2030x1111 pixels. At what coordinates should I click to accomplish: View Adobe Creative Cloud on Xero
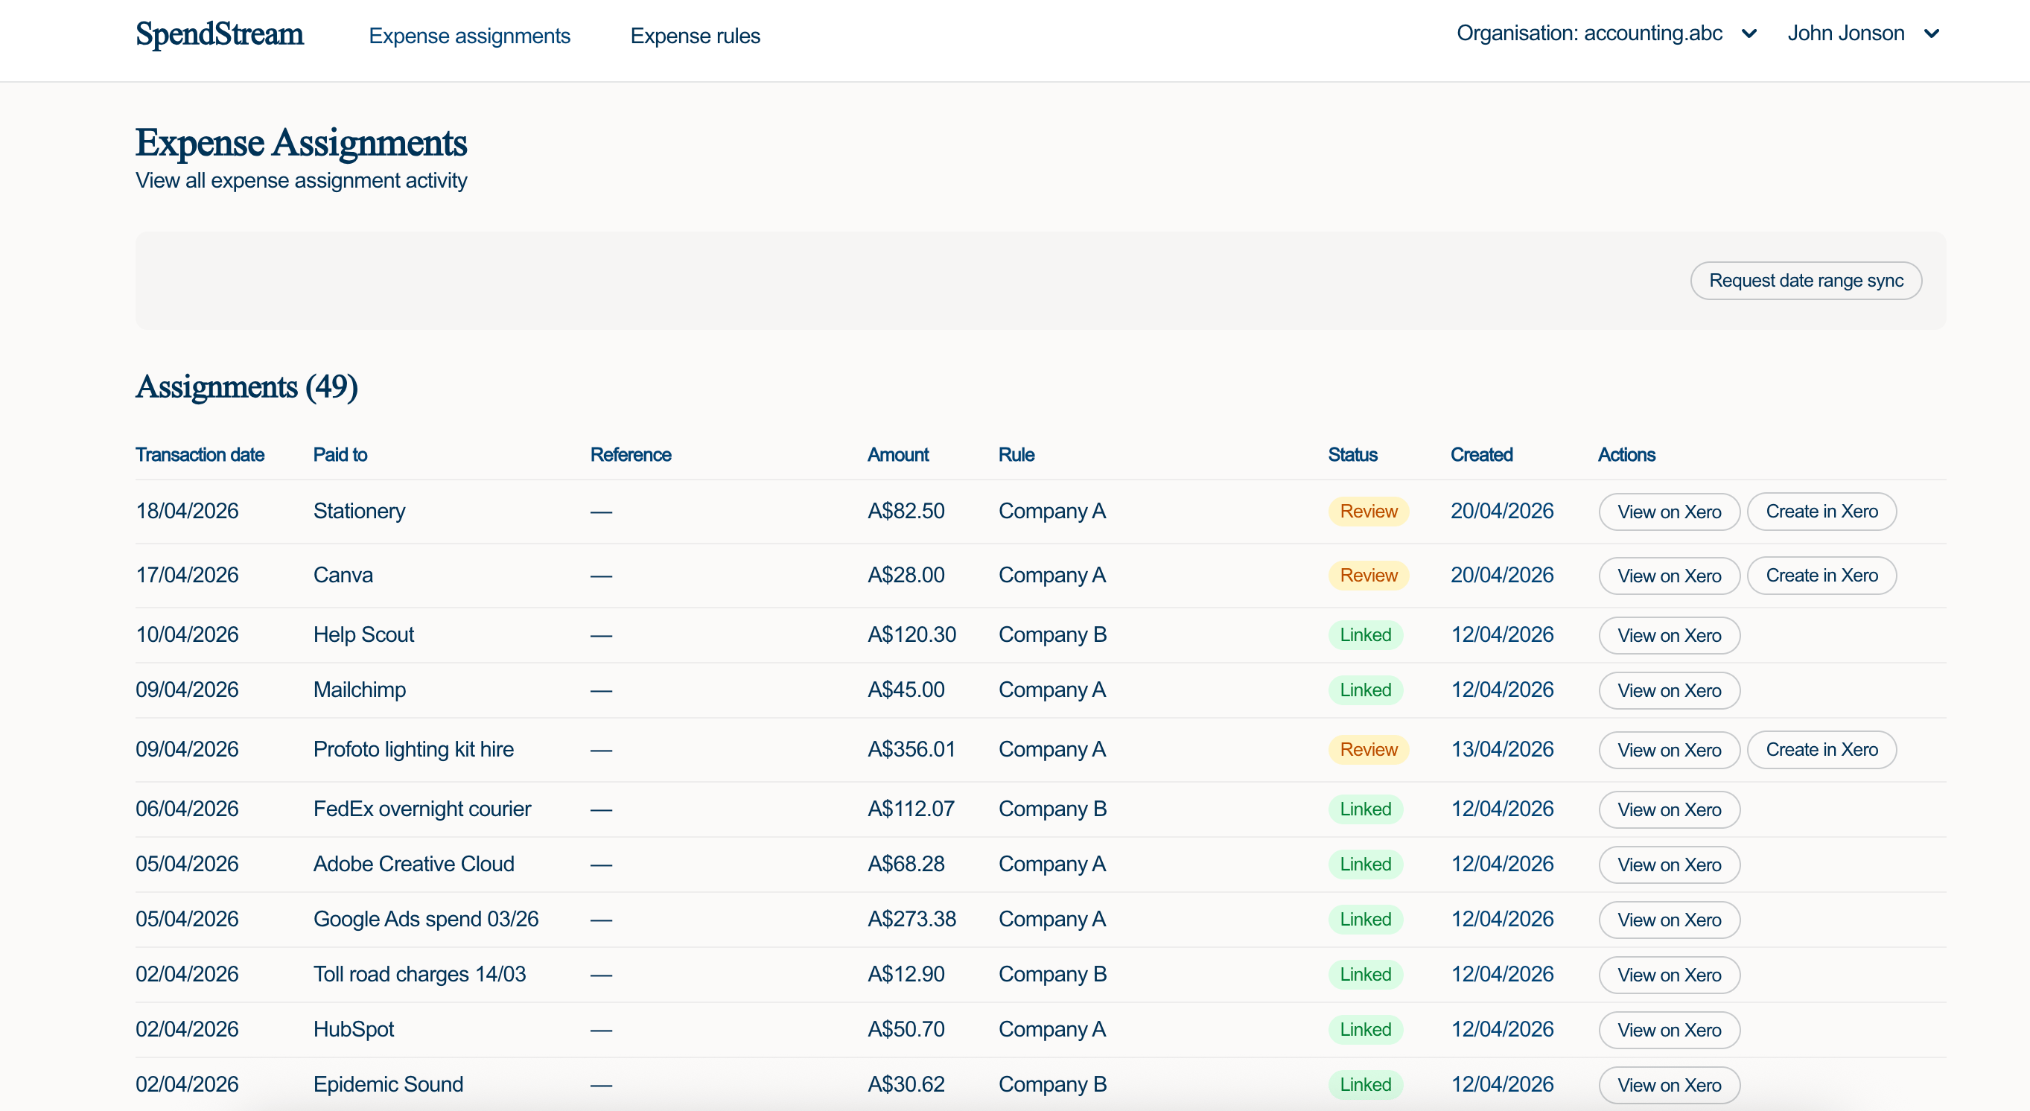pos(1669,865)
